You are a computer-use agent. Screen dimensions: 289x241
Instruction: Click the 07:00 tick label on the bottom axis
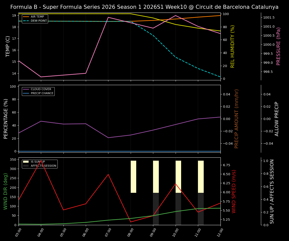tap(108, 232)
